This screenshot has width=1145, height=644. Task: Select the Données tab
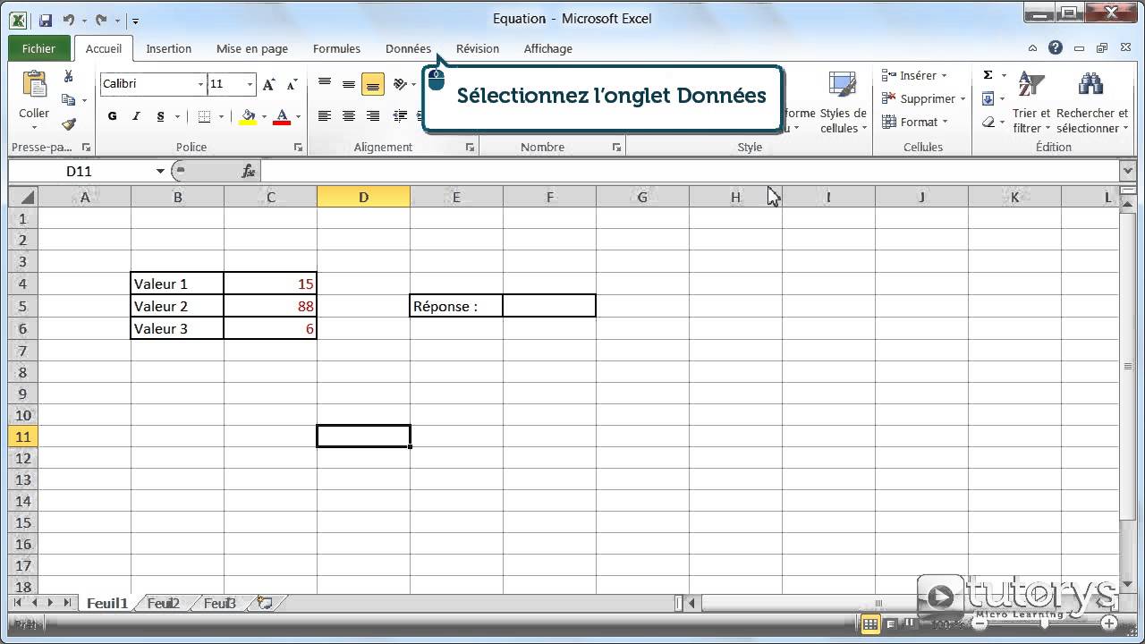[408, 48]
